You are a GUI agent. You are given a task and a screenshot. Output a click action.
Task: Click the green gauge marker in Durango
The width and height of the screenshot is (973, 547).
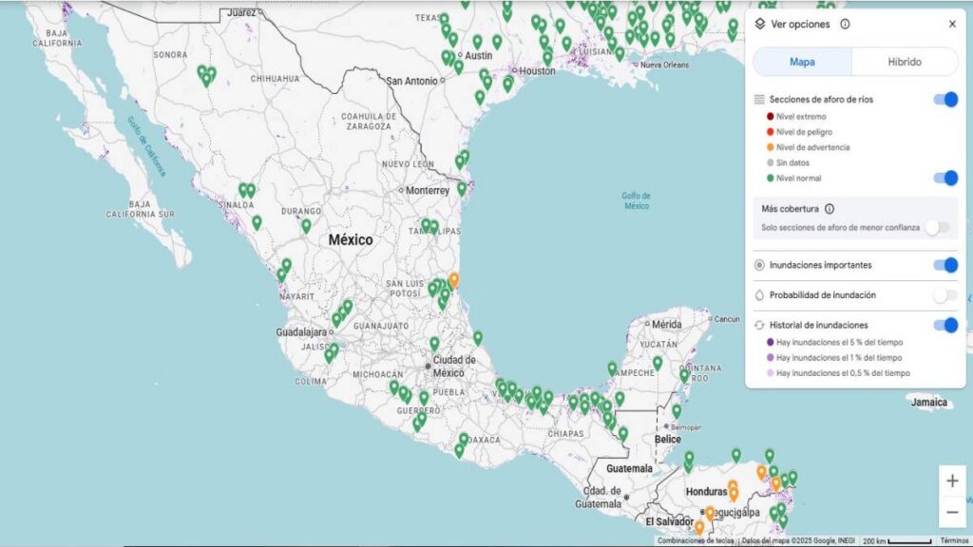point(306,226)
